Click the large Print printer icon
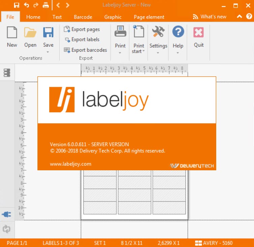Screen dimensions: 254x247 tap(120, 31)
